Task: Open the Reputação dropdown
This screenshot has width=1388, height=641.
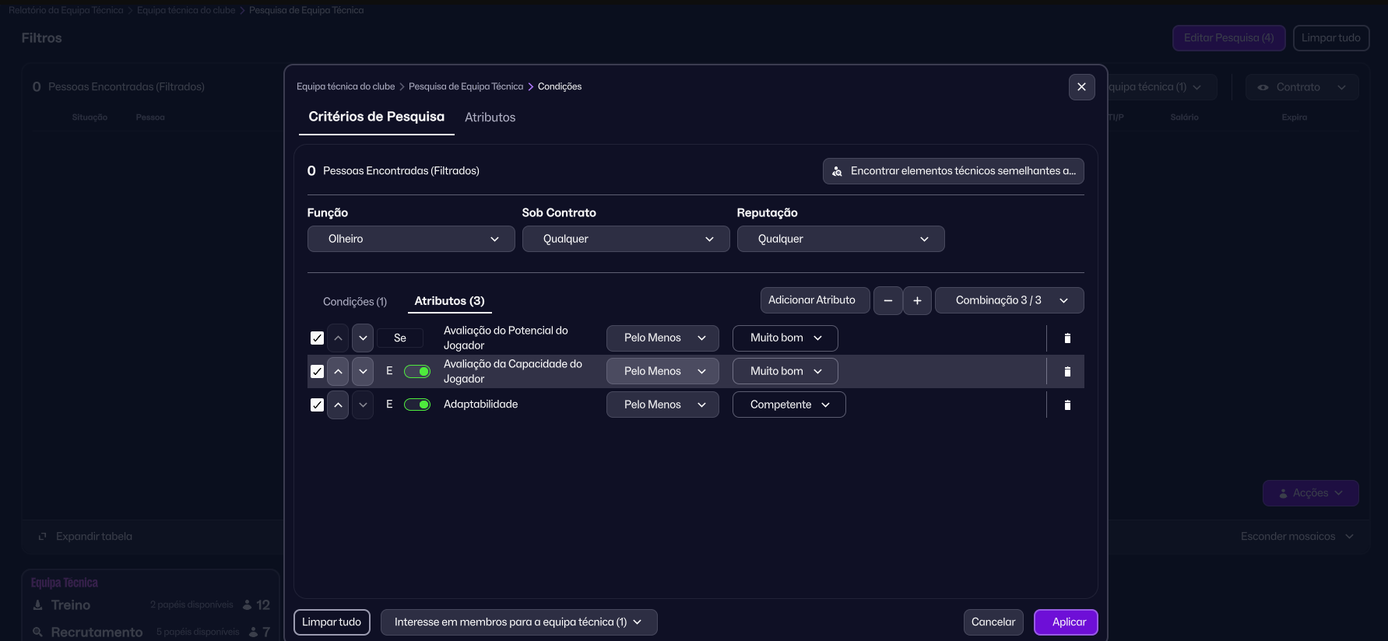Action: (841, 239)
